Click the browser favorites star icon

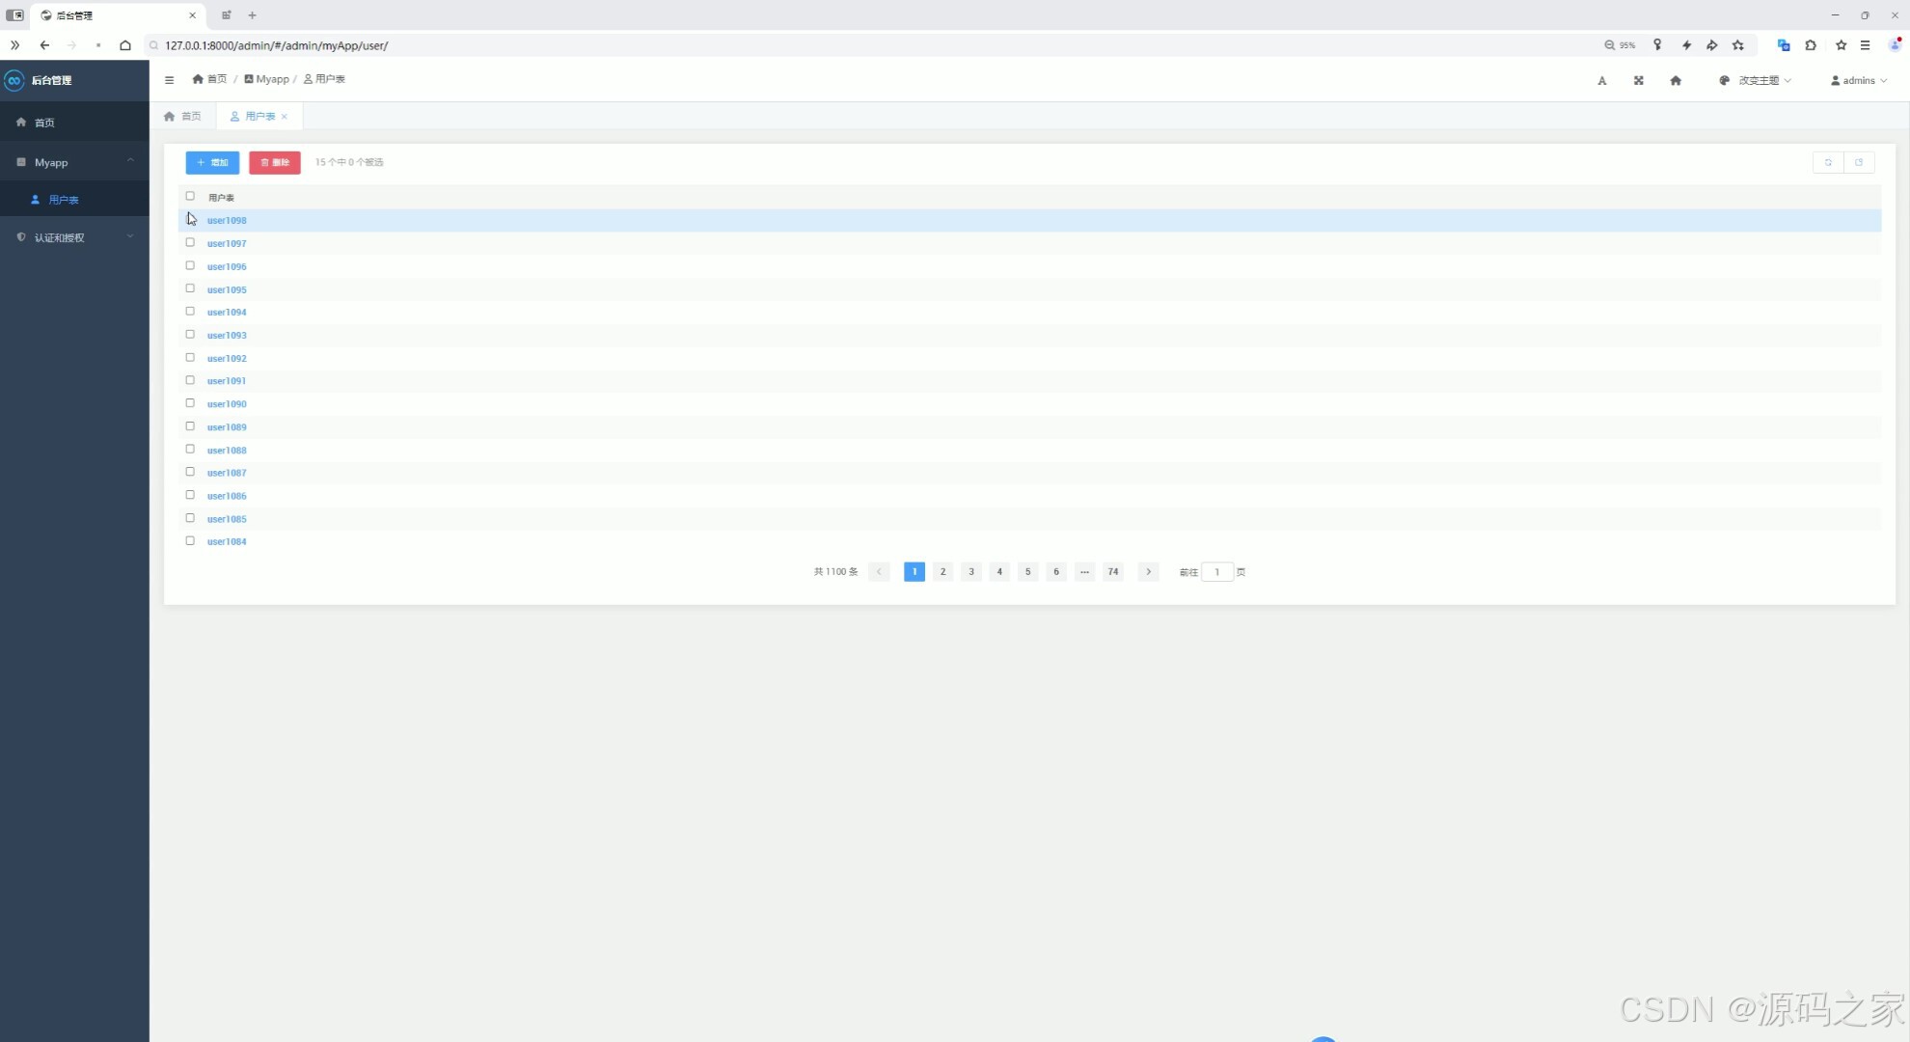coord(1841,45)
